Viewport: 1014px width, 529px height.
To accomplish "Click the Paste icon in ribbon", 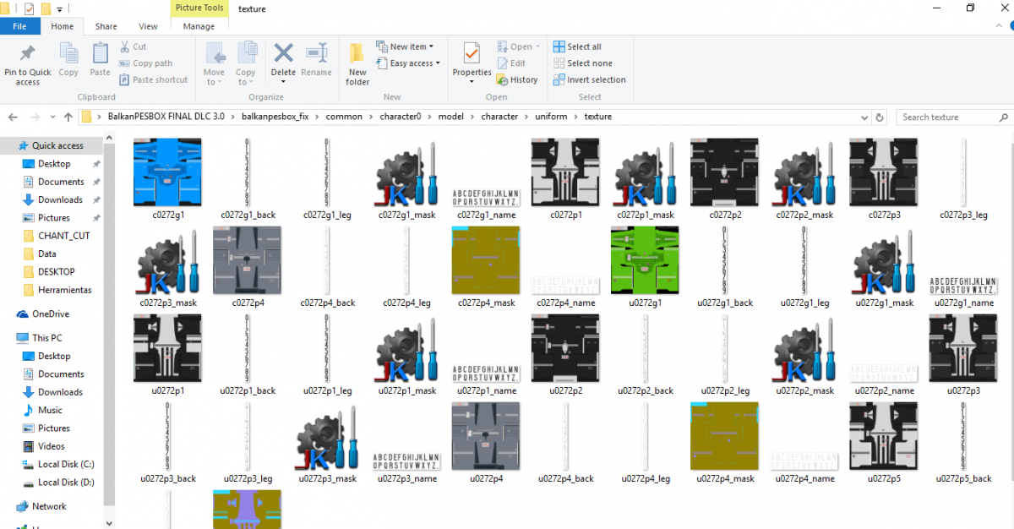I will [100, 54].
